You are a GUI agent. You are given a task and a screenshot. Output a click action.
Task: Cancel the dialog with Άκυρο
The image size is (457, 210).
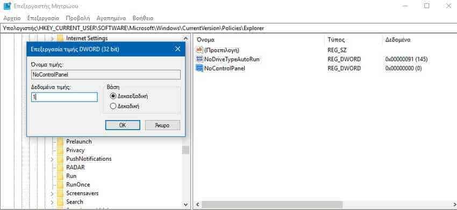pos(162,125)
